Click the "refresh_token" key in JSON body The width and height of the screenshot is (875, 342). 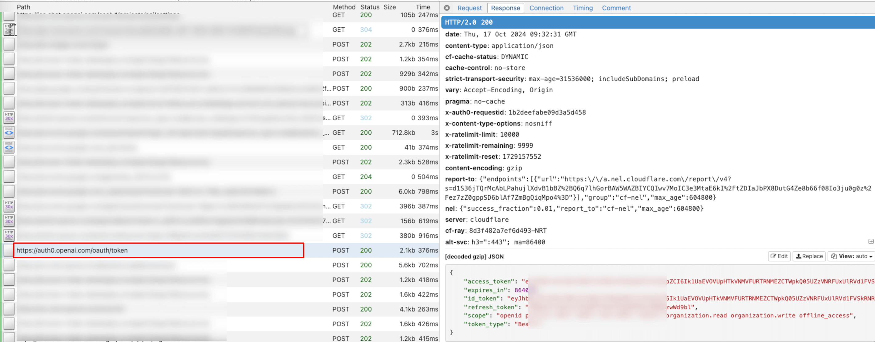tap(491, 307)
